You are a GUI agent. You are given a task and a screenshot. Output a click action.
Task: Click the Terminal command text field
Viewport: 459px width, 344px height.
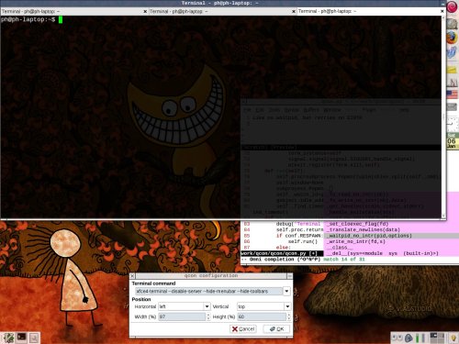(209, 291)
